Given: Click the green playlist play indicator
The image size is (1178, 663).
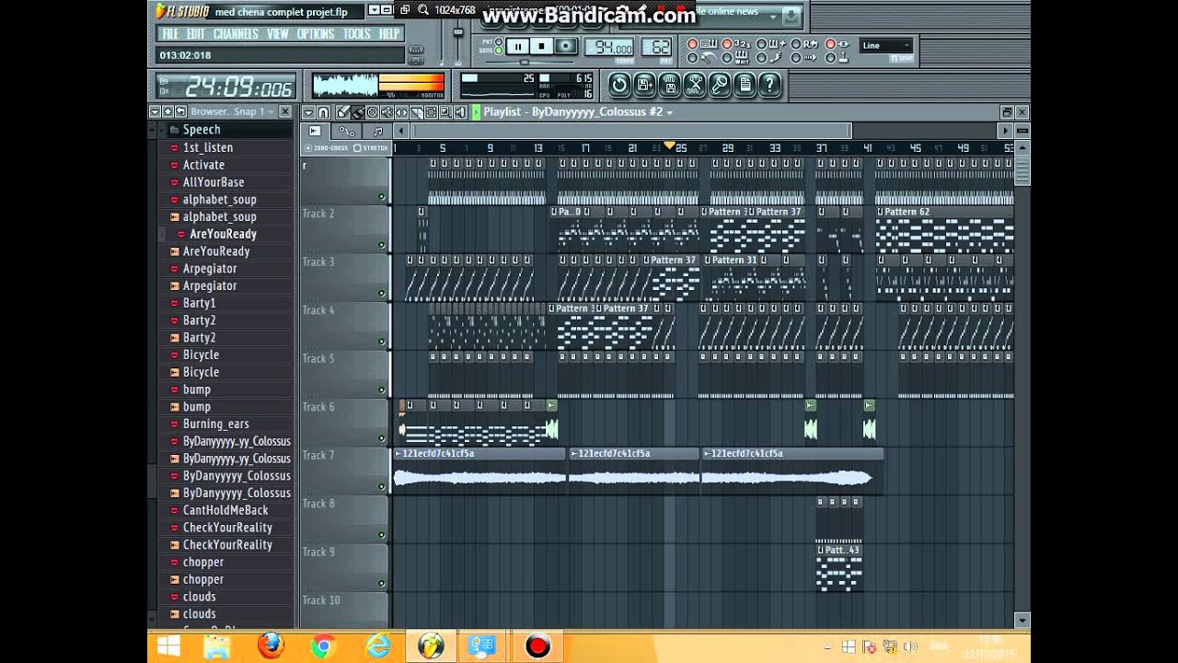Looking at the screenshot, I should [477, 111].
